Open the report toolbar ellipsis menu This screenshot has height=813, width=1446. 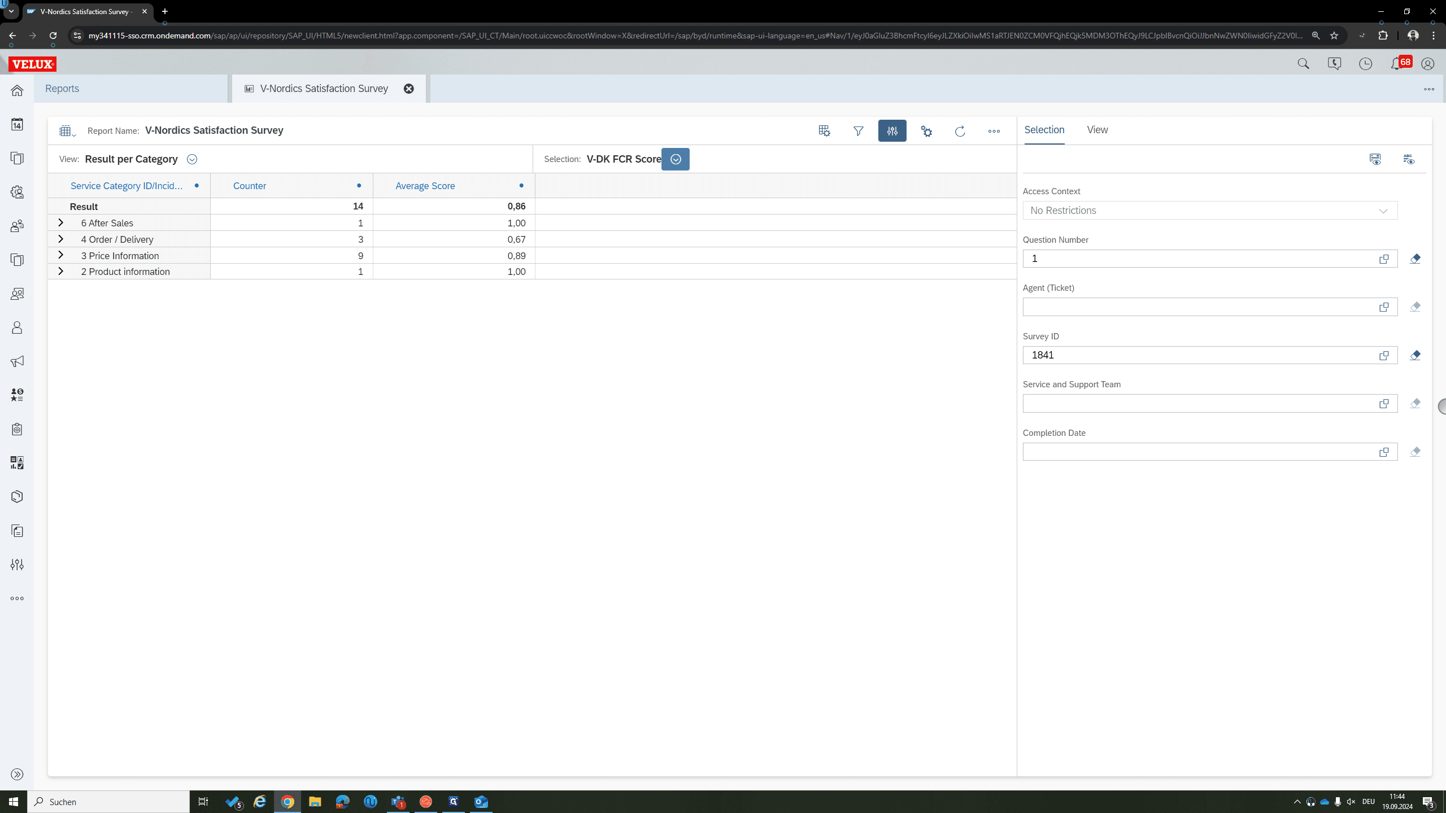pyautogui.click(x=994, y=131)
